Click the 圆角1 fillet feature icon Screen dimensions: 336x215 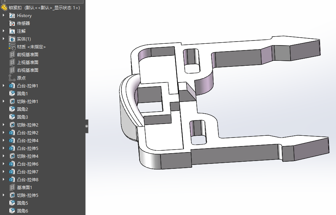[x=12, y=94]
